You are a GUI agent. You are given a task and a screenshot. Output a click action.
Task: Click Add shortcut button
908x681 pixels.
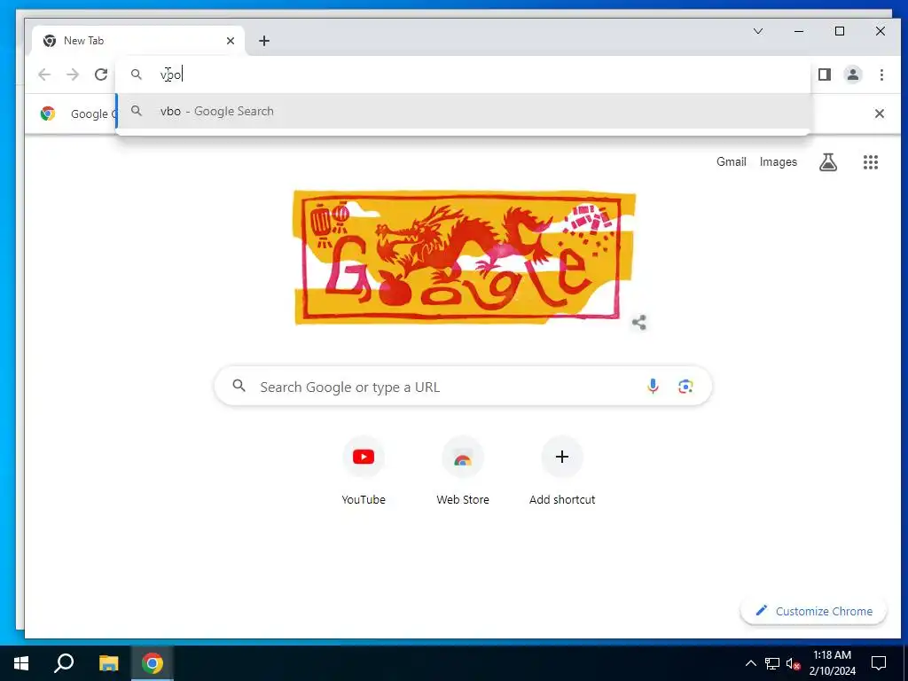(x=561, y=472)
